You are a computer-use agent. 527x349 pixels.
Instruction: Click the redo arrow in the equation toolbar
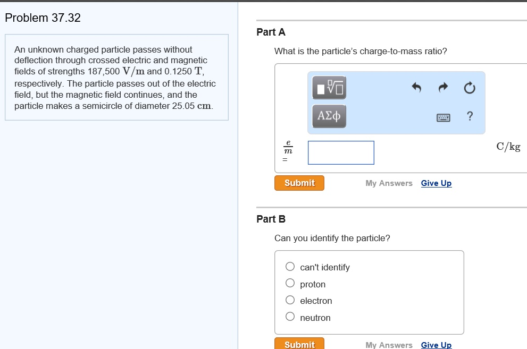pos(443,88)
